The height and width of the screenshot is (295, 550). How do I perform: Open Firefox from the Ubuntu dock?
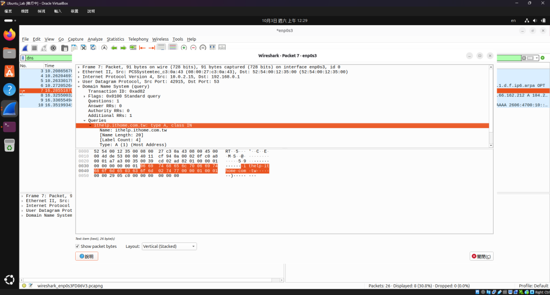pos(10,35)
